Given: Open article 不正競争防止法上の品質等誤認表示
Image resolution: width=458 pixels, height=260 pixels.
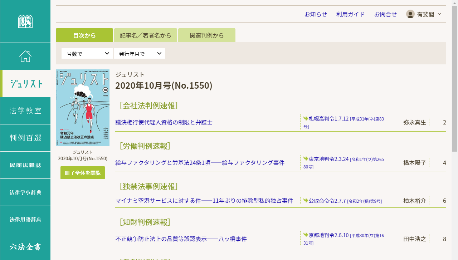Looking at the screenshot, I should click(181, 239).
